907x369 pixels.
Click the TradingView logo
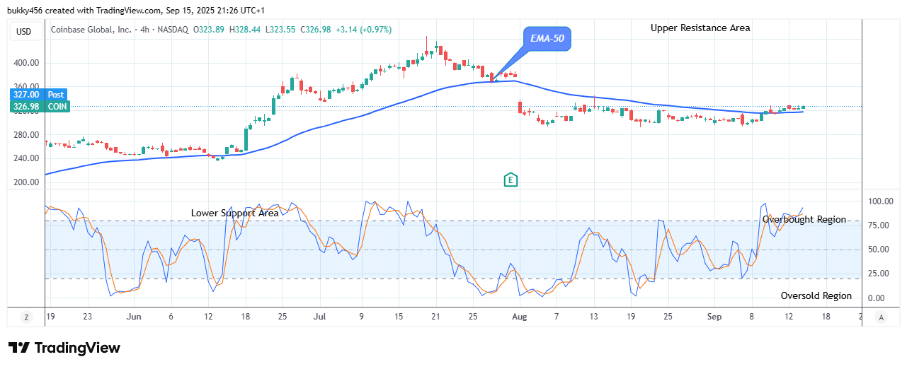coord(64,348)
